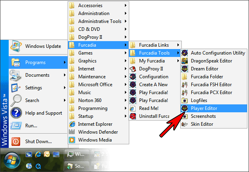This screenshot has width=249, height=172.
Task: Expand CD & DVD submenu arrow
Action: click(x=125, y=29)
